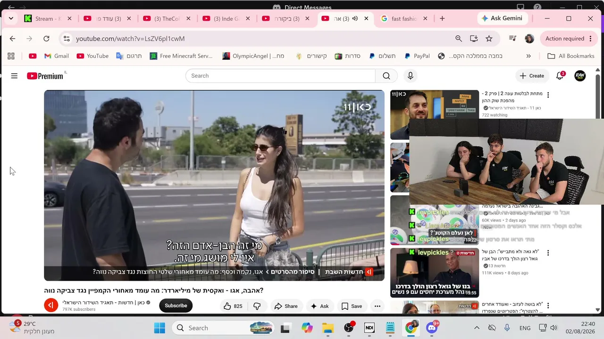Open the media controls icon in toolbar
The width and height of the screenshot is (604, 339).
512,39
